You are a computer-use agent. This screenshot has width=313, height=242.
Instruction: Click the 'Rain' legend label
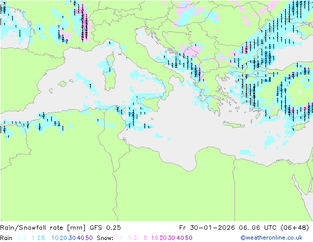(x=6, y=238)
